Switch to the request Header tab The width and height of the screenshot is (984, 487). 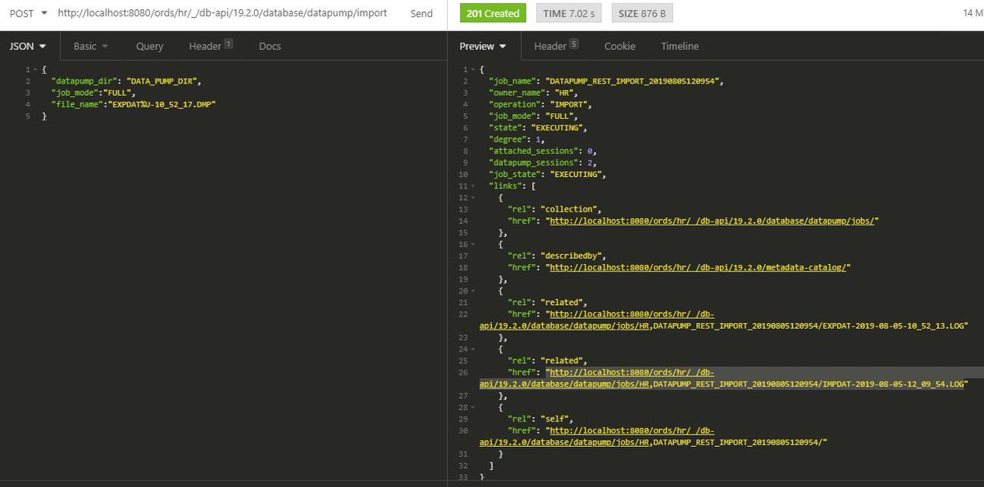point(211,47)
